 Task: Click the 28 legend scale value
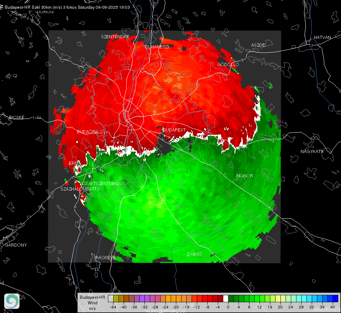click(301, 307)
